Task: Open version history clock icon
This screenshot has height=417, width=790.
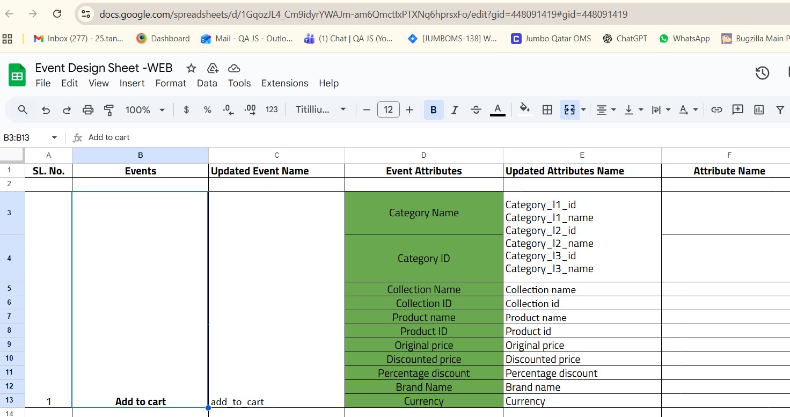Action: pos(762,73)
